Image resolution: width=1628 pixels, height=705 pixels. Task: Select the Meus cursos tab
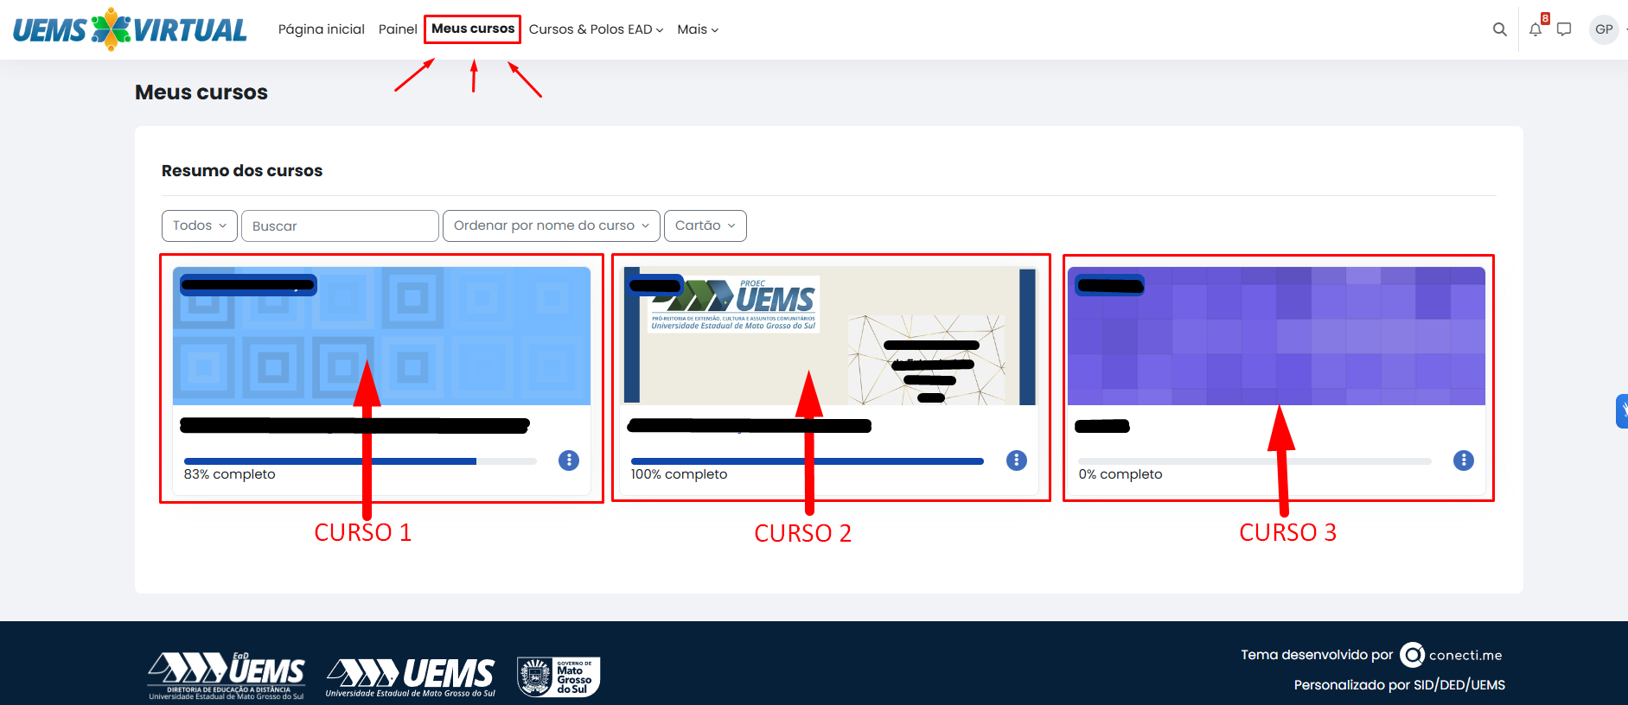473,29
